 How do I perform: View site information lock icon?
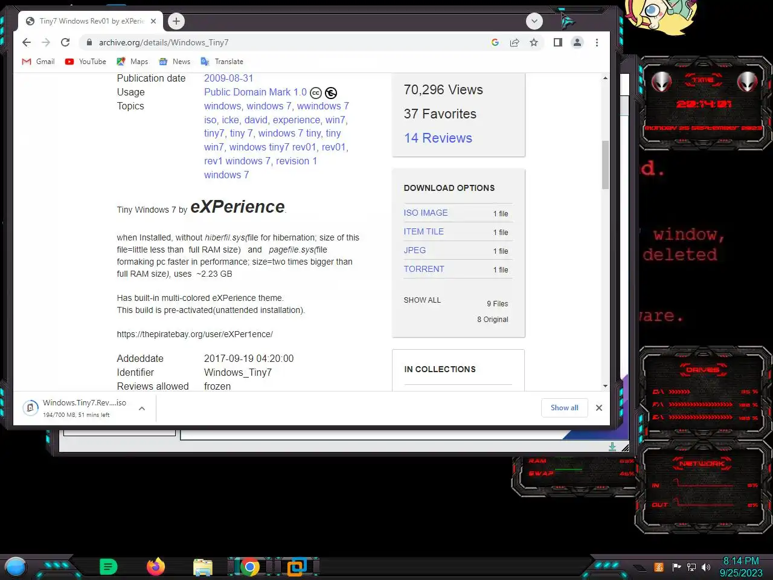click(89, 42)
